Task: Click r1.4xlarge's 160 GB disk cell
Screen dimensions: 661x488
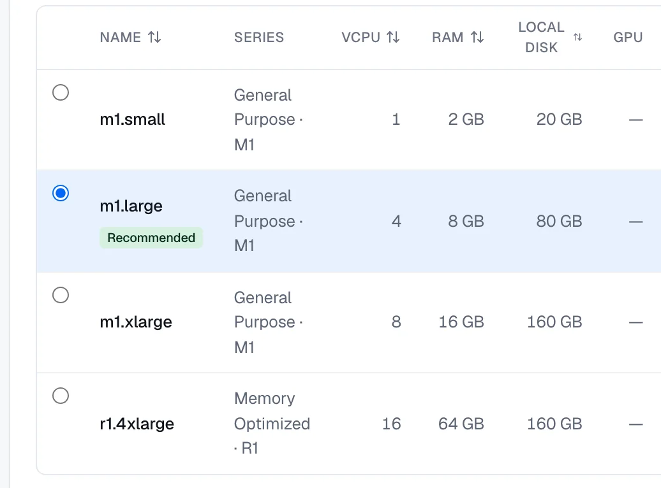Action: (x=554, y=424)
